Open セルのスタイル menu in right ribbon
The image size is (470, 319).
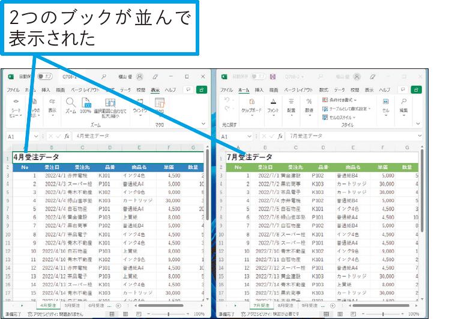coord(339,118)
